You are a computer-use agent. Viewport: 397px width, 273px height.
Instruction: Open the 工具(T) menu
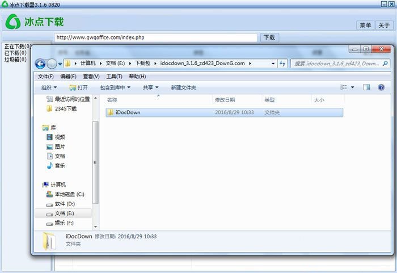coord(114,76)
